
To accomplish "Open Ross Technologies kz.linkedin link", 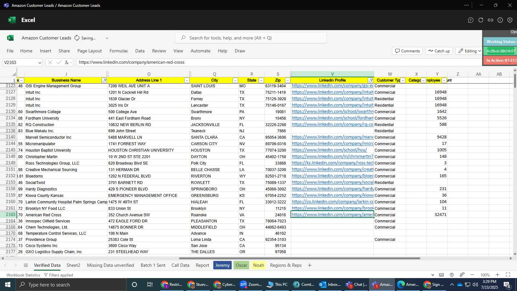I will tap(332, 163).
